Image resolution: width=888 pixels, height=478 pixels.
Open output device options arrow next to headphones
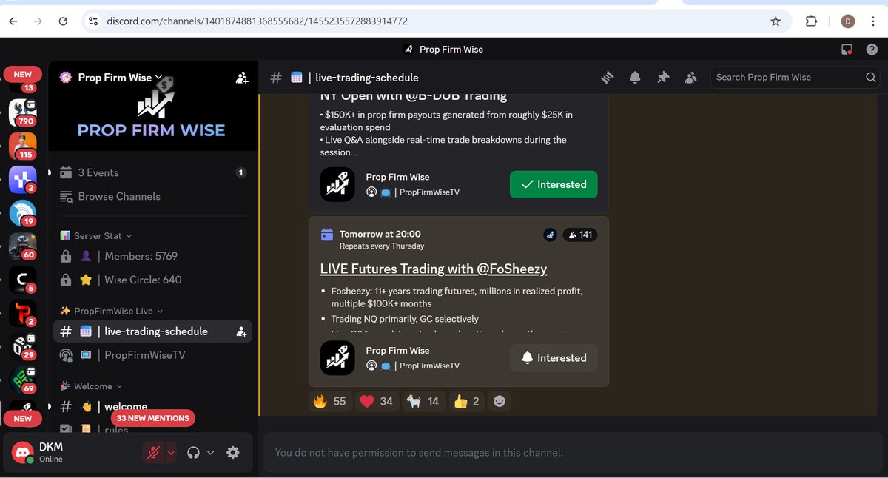210,452
